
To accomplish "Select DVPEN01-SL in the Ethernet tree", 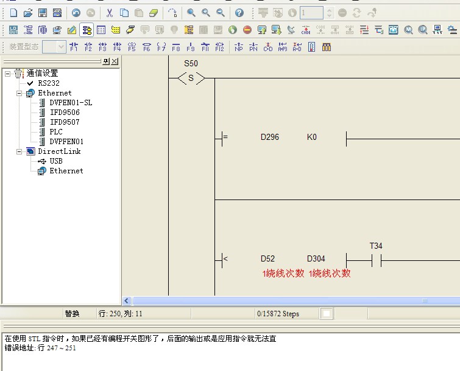I will [71, 103].
